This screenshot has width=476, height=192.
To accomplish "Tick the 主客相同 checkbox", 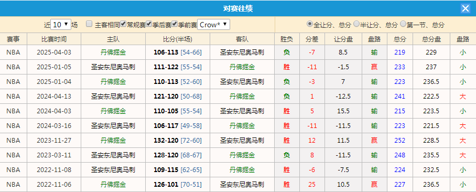I will pyautogui.click(x=89, y=24).
